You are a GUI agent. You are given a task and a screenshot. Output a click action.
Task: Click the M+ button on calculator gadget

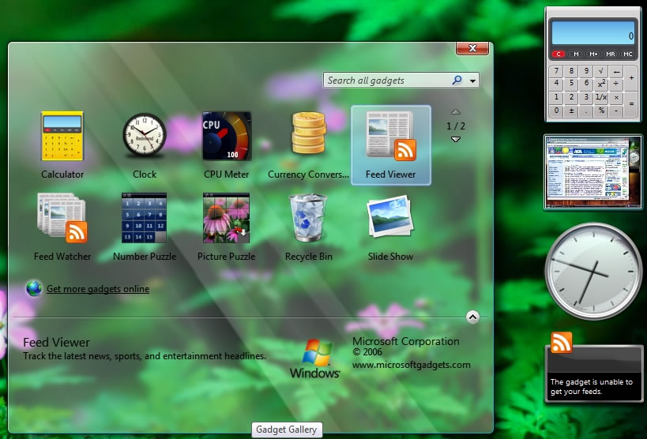tap(593, 54)
